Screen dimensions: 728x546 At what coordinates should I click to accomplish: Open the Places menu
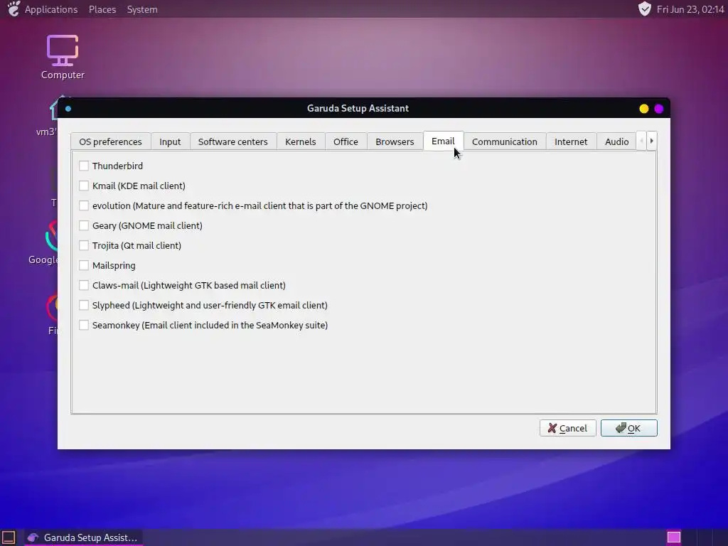(102, 9)
